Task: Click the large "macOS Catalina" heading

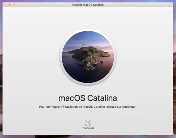Action: [x=88, y=98]
